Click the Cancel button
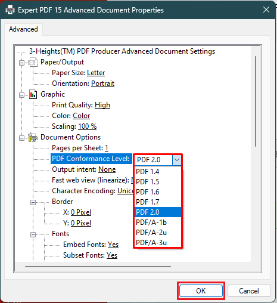This screenshot has height=303, width=277. [x=249, y=291]
